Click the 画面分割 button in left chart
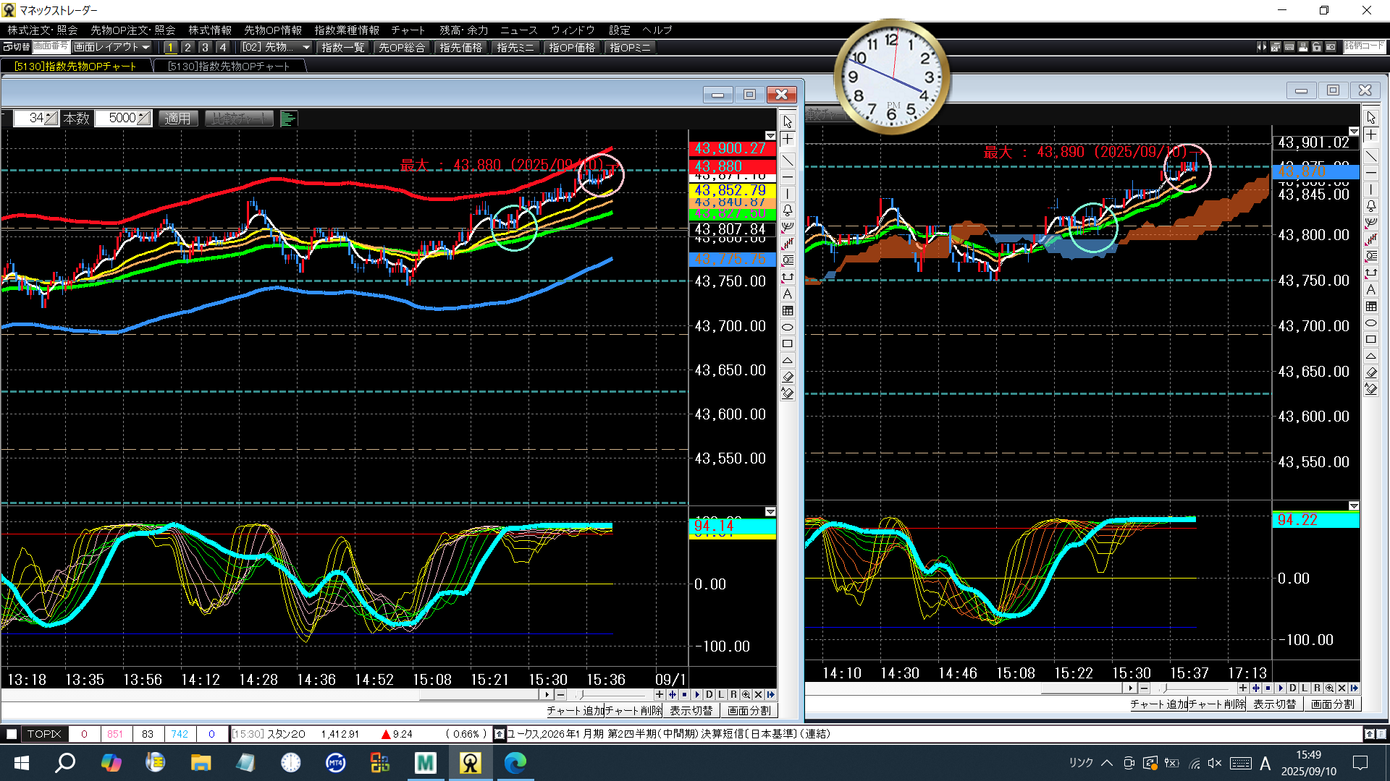The width and height of the screenshot is (1390, 781). tap(749, 711)
